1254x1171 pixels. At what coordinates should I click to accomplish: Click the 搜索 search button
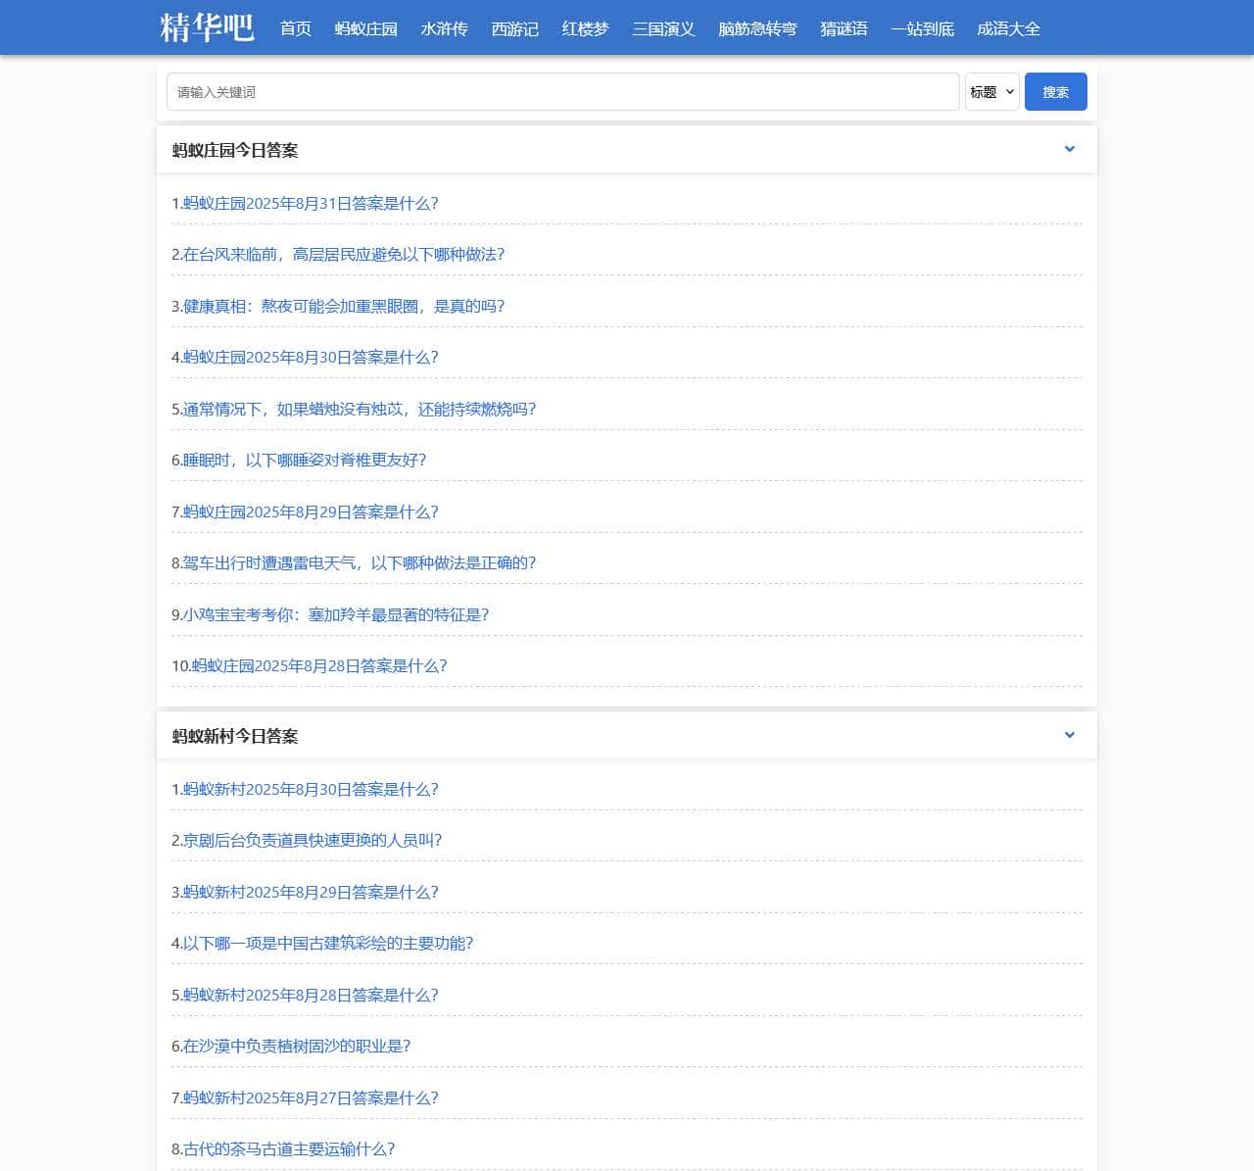(x=1055, y=92)
